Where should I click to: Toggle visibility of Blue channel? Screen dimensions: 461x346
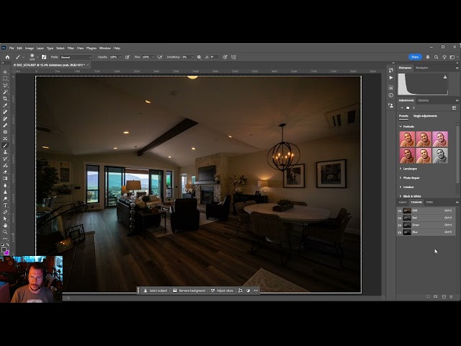(400, 232)
